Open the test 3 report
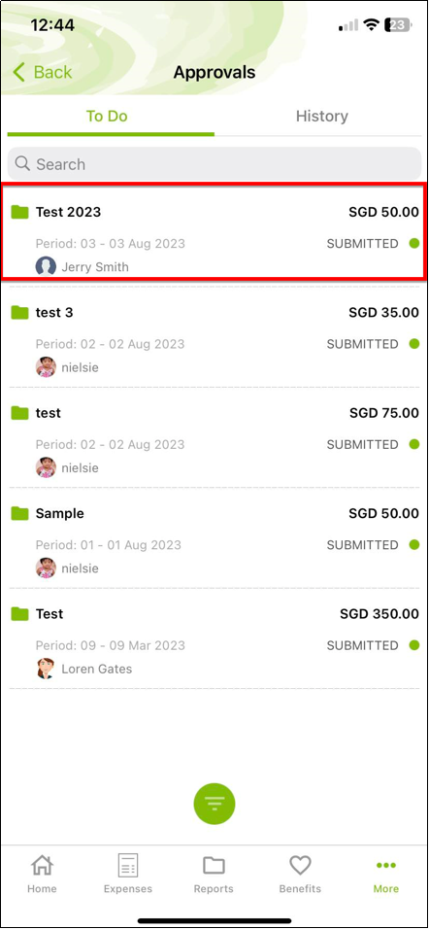Image resolution: width=429 pixels, height=929 pixels. click(214, 336)
